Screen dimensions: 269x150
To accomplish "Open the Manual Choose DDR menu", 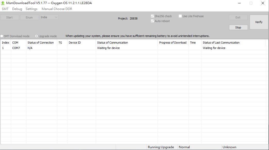I will 57,9.
